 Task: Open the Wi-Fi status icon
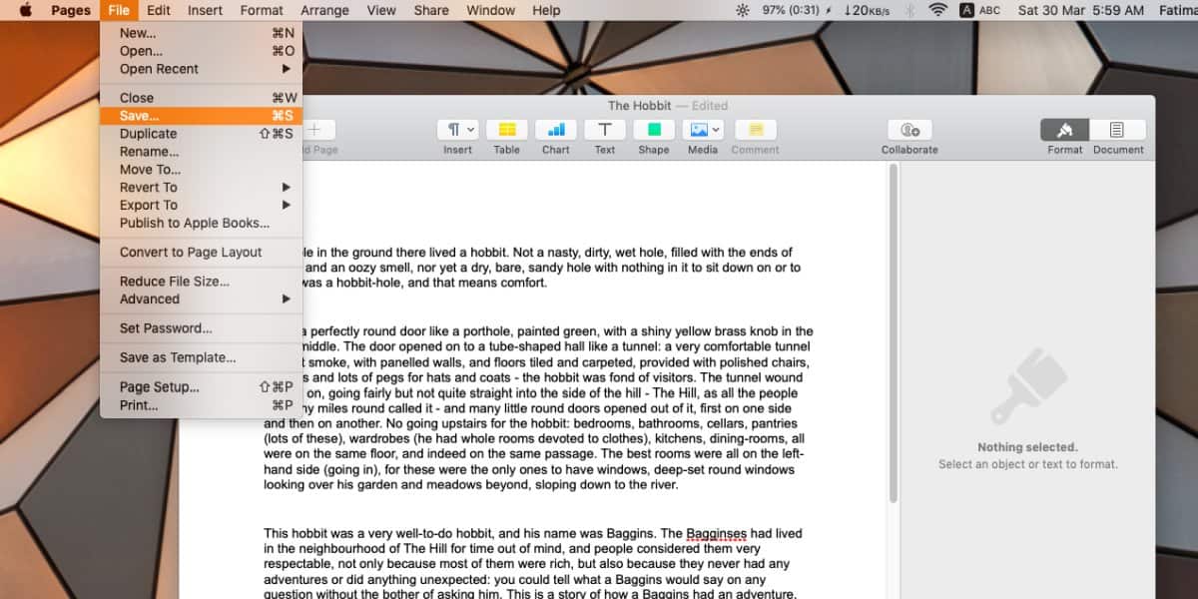(937, 10)
